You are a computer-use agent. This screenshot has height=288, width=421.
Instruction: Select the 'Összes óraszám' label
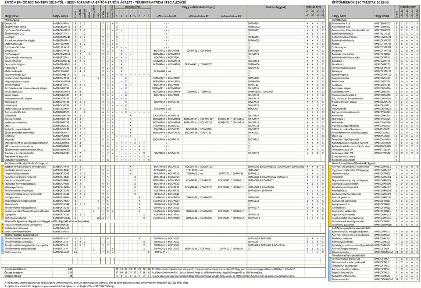click(14, 272)
